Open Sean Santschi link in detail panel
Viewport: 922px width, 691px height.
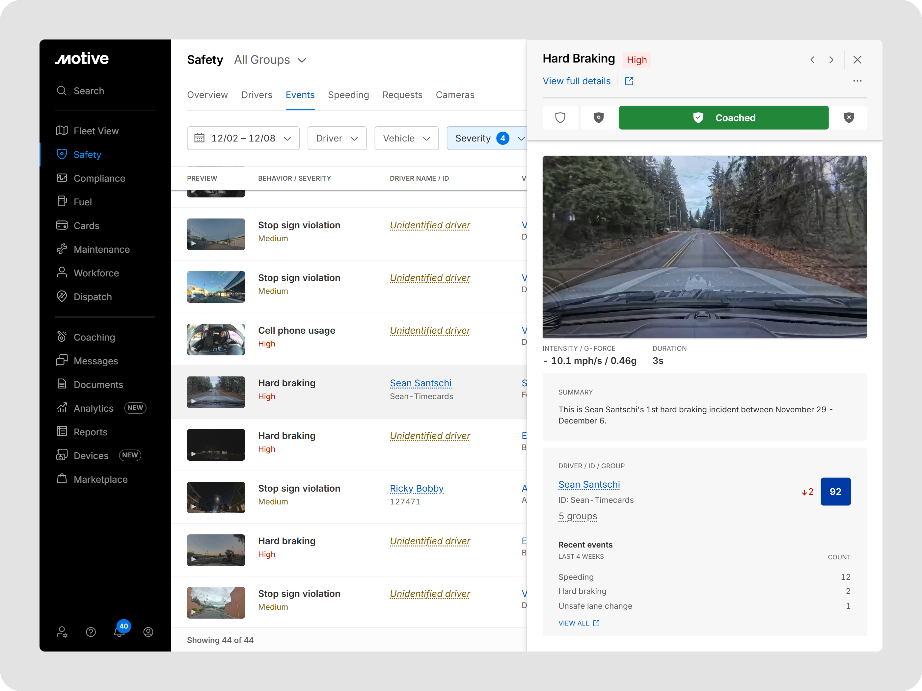point(589,485)
